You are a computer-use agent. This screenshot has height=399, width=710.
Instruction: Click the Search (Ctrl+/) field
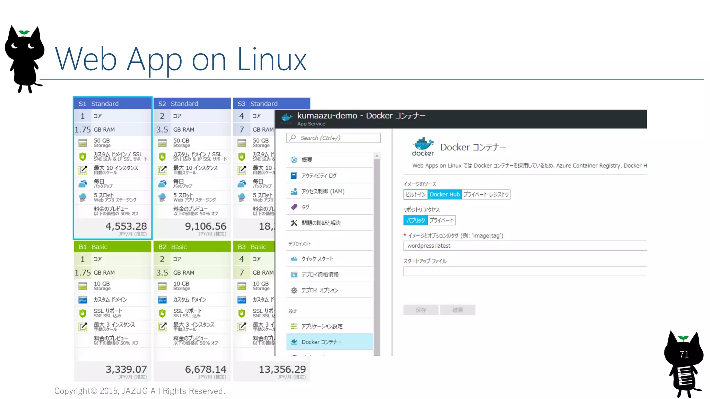[x=334, y=138]
